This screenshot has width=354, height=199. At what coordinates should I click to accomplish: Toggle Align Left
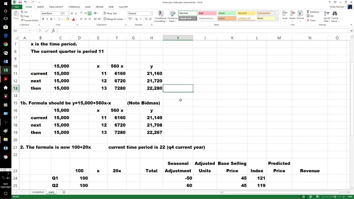tap(81, 19)
